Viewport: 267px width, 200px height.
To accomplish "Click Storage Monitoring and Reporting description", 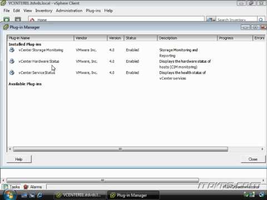I will (x=179, y=53).
